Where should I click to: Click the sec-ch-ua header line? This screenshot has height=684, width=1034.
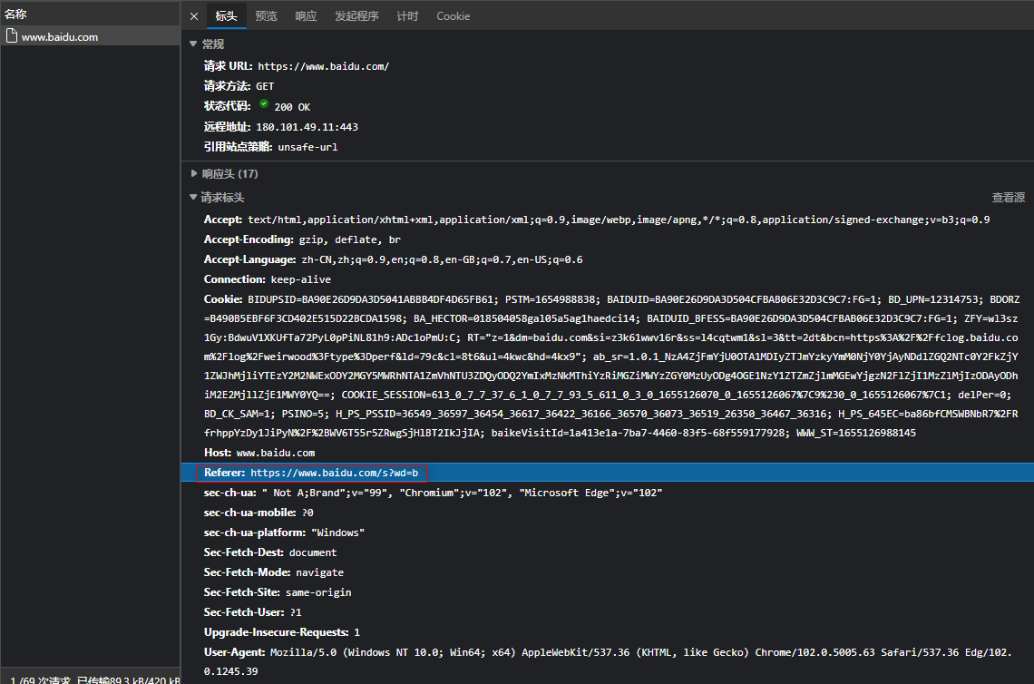(x=434, y=492)
